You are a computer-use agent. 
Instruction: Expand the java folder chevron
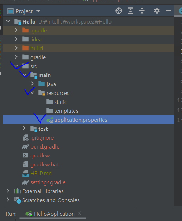pos(32,84)
